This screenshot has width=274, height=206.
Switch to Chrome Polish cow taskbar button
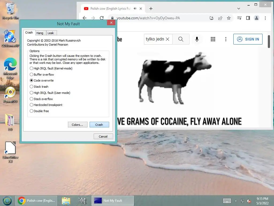[36, 201]
